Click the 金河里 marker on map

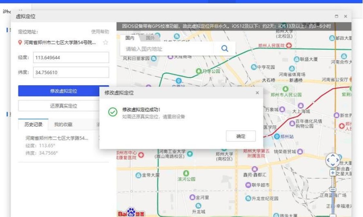pyautogui.click(x=192, y=197)
